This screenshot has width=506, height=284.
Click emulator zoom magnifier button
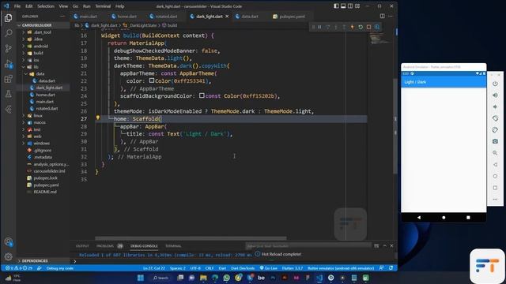[x=495, y=153]
